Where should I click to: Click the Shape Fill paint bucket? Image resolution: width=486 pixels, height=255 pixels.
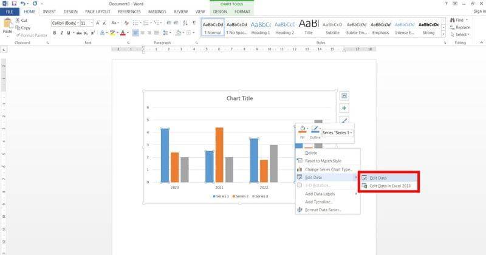(x=301, y=129)
